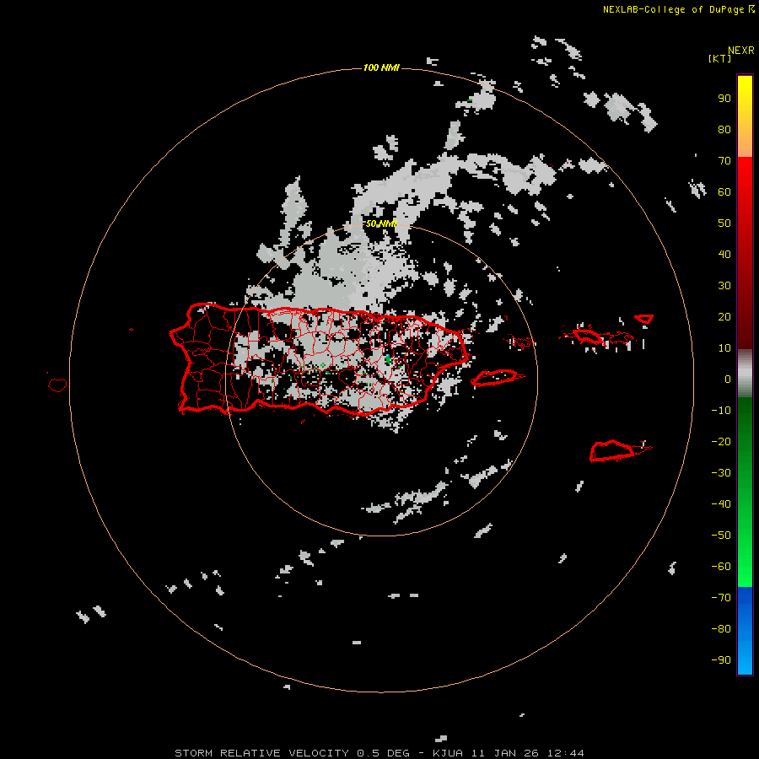759x759 pixels.
Task: Click the 30 value on the velocity scale
Action: (x=724, y=286)
